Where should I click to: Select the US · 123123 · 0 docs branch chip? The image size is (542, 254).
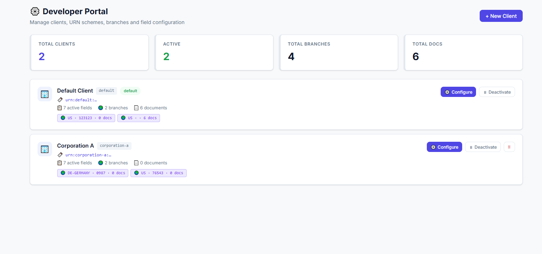pyautogui.click(x=86, y=118)
